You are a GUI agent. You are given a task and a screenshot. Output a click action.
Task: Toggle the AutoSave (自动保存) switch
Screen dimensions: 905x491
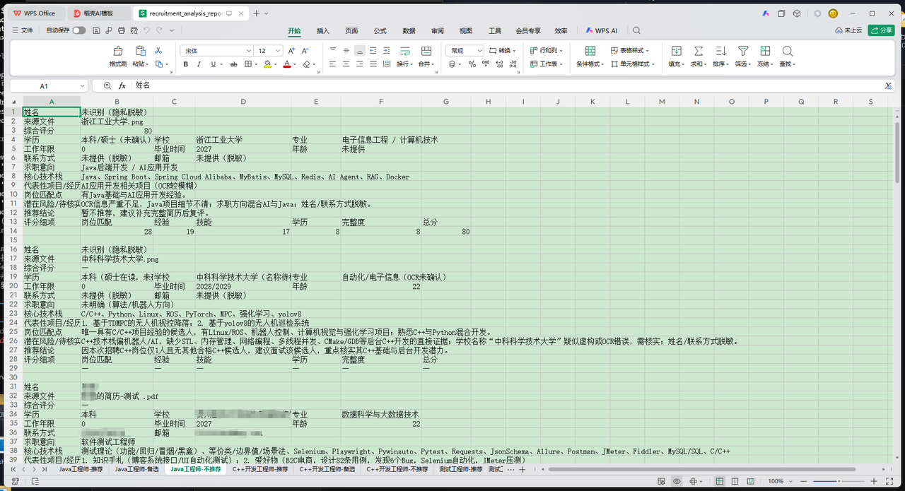(x=79, y=31)
